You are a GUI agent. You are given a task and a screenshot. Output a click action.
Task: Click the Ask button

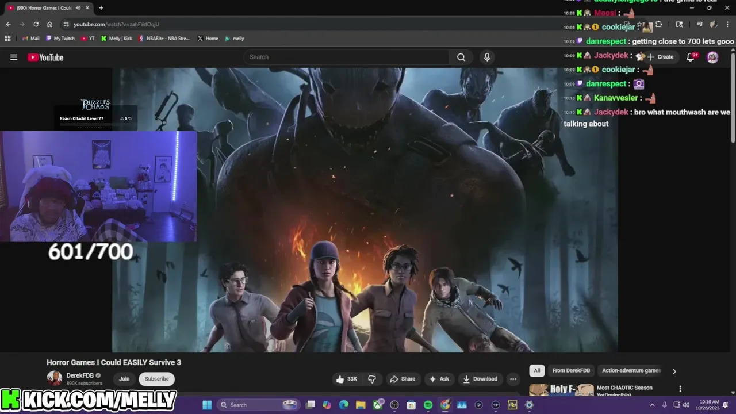click(439, 379)
